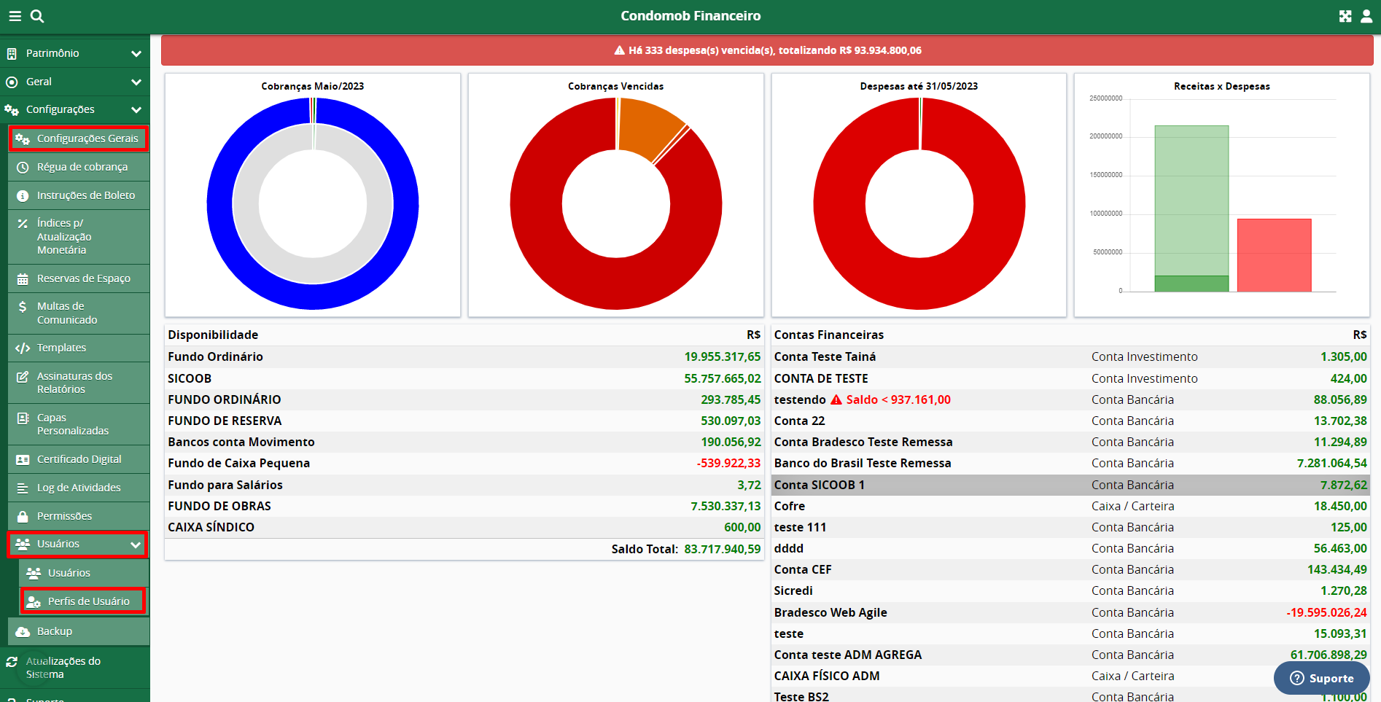Collapse the Configurações menu chevron
1381x702 pixels.
[x=136, y=109]
